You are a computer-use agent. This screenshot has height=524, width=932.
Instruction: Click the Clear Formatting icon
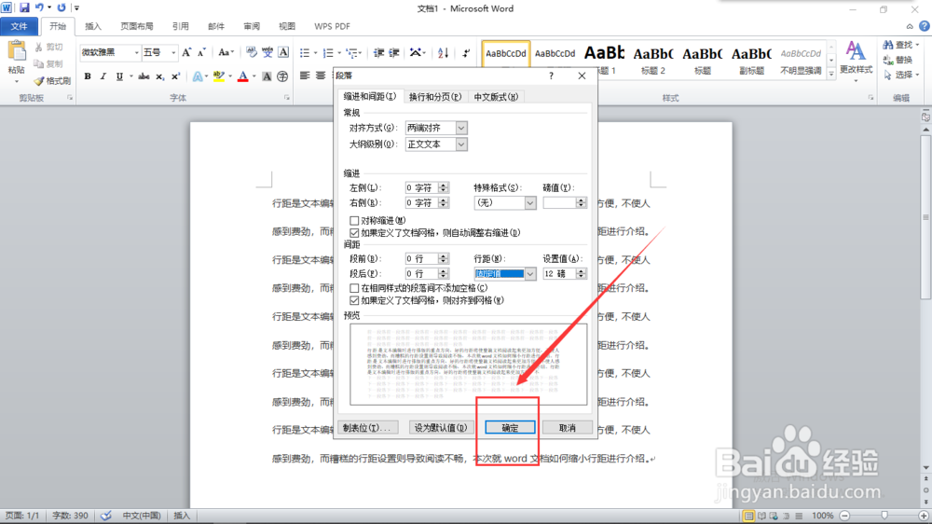tap(252, 52)
